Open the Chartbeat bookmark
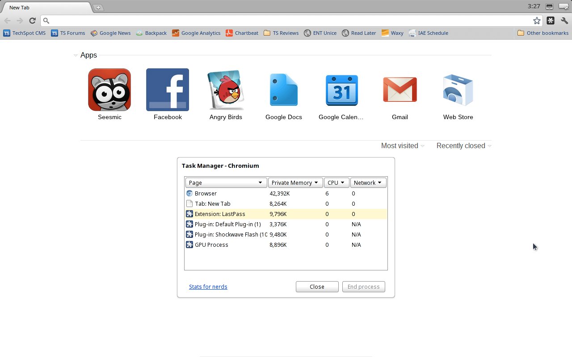 click(242, 33)
